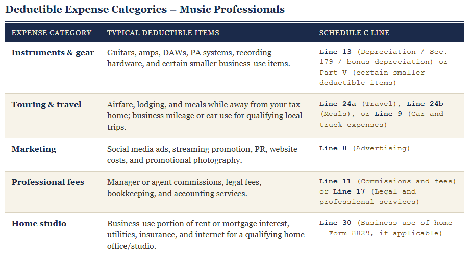Click the manager or agent commissions description
The height and width of the screenshot is (264, 473).
point(184,187)
